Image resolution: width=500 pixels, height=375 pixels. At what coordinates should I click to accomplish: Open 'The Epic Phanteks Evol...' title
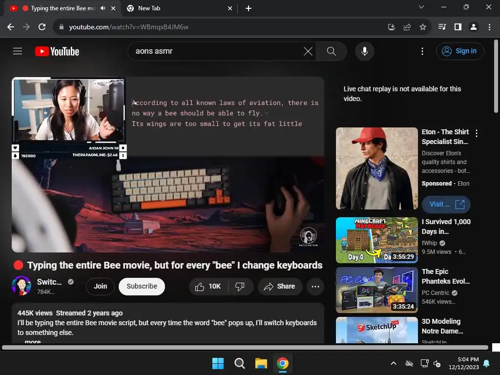pyautogui.click(x=446, y=276)
